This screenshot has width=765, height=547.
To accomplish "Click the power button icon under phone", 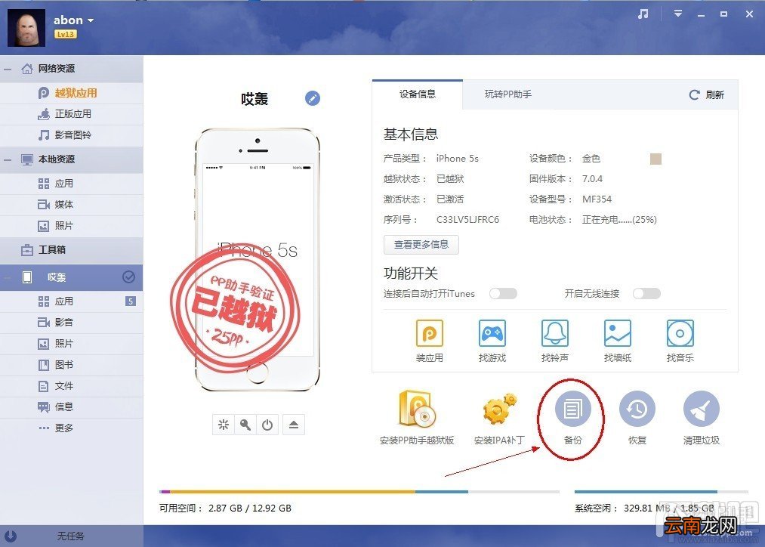I will [267, 425].
